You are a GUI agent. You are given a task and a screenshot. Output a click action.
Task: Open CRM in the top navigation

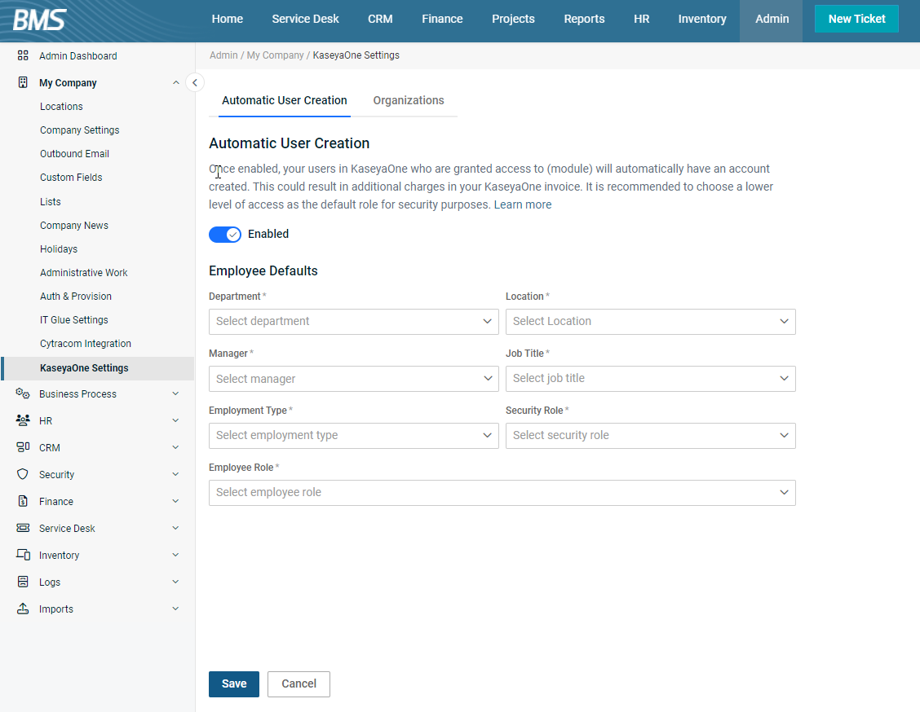[380, 19]
